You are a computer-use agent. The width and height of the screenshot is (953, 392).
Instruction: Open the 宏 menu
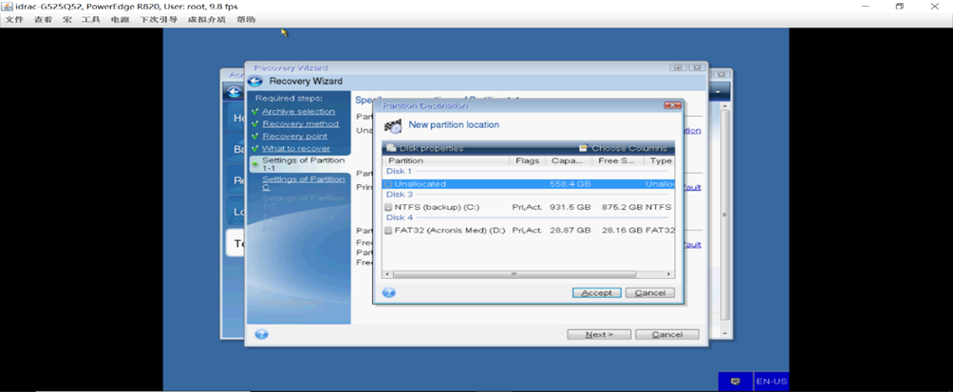(x=66, y=19)
